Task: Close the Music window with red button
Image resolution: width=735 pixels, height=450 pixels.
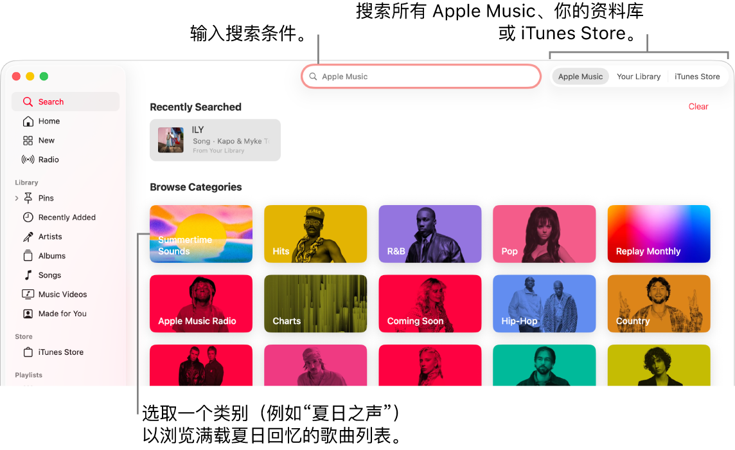Action: point(17,76)
